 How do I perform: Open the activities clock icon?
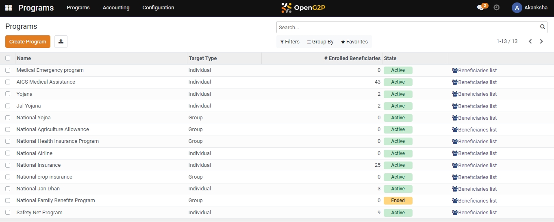pos(496,8)
